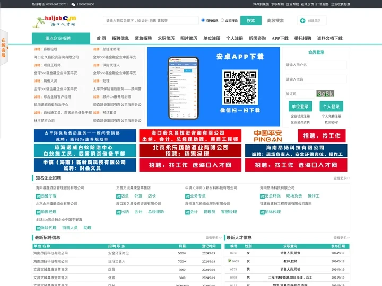The width and height of the screenshot is (382, 286).
Task: Click the password input field
Action: coord(316,79)
